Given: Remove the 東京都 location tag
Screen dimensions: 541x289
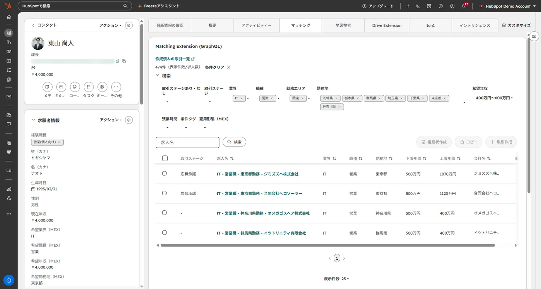Looking at the screenshot, I should [x=445, y=98].
